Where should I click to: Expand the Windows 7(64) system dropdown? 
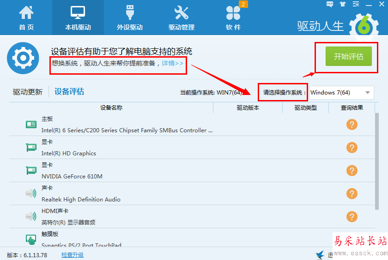(341, 93)
